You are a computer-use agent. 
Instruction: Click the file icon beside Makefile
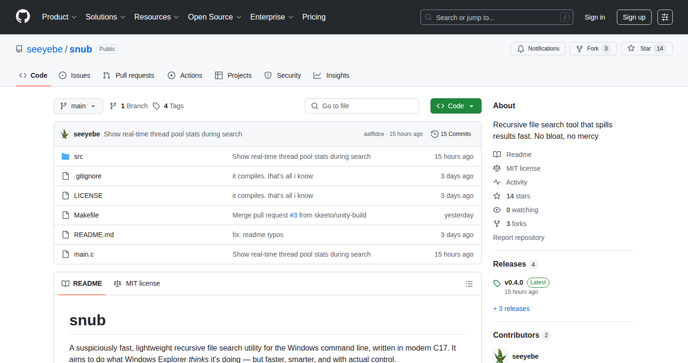point(65,215)
